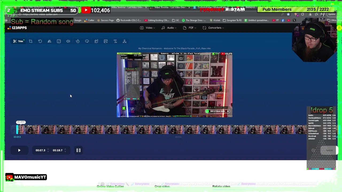Expand the Video menu dropdown

[147, 28]
